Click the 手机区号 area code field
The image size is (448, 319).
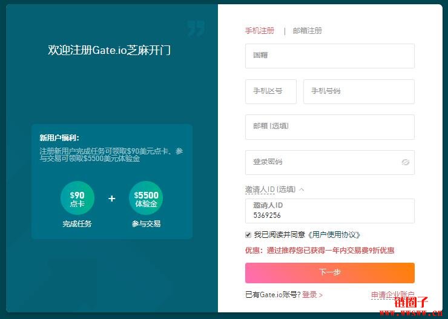tap(271, 91)
